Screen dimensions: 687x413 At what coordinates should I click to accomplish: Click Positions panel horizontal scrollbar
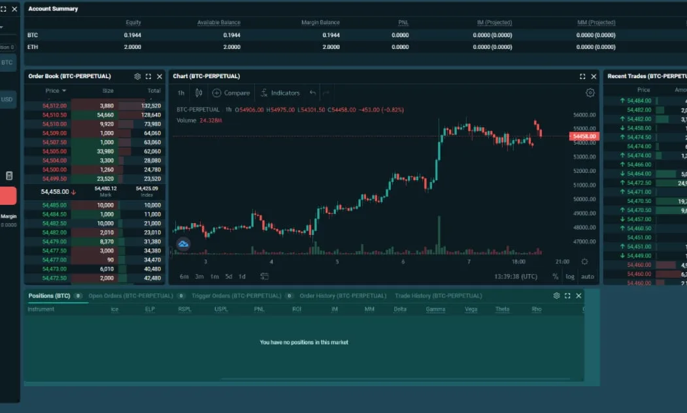point(395,378)
